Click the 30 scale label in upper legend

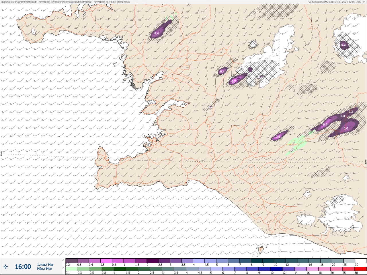coord(357,265)
